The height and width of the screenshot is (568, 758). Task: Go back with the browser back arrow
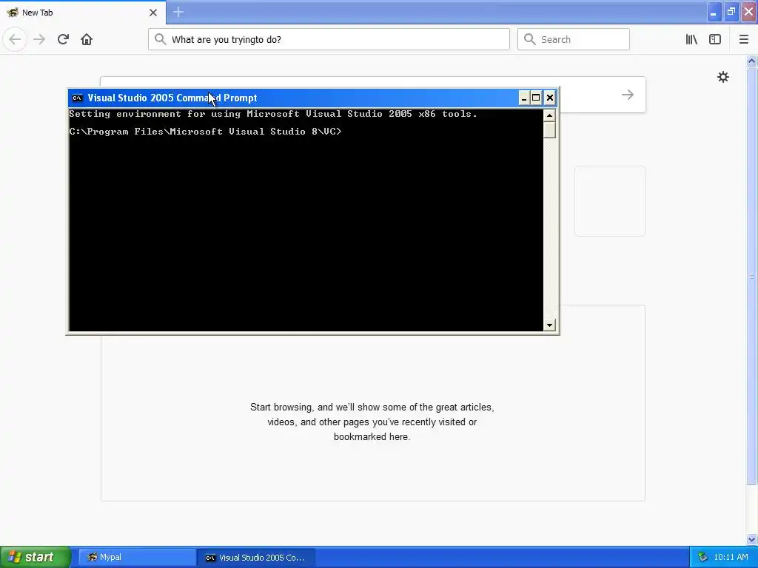point(15,39)
